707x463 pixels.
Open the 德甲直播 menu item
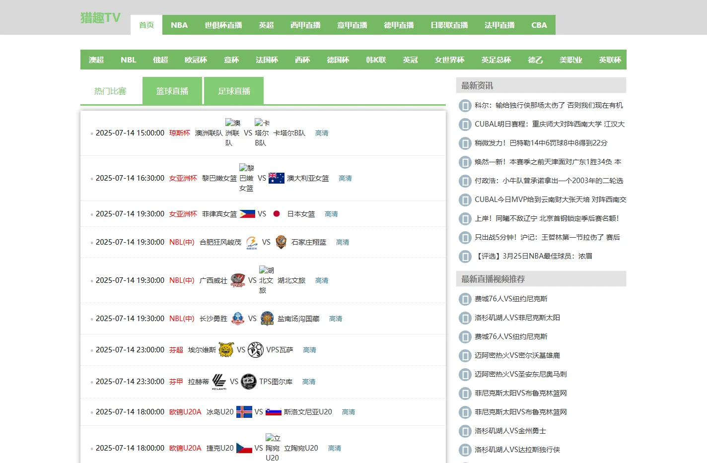(x=399, y=25)
